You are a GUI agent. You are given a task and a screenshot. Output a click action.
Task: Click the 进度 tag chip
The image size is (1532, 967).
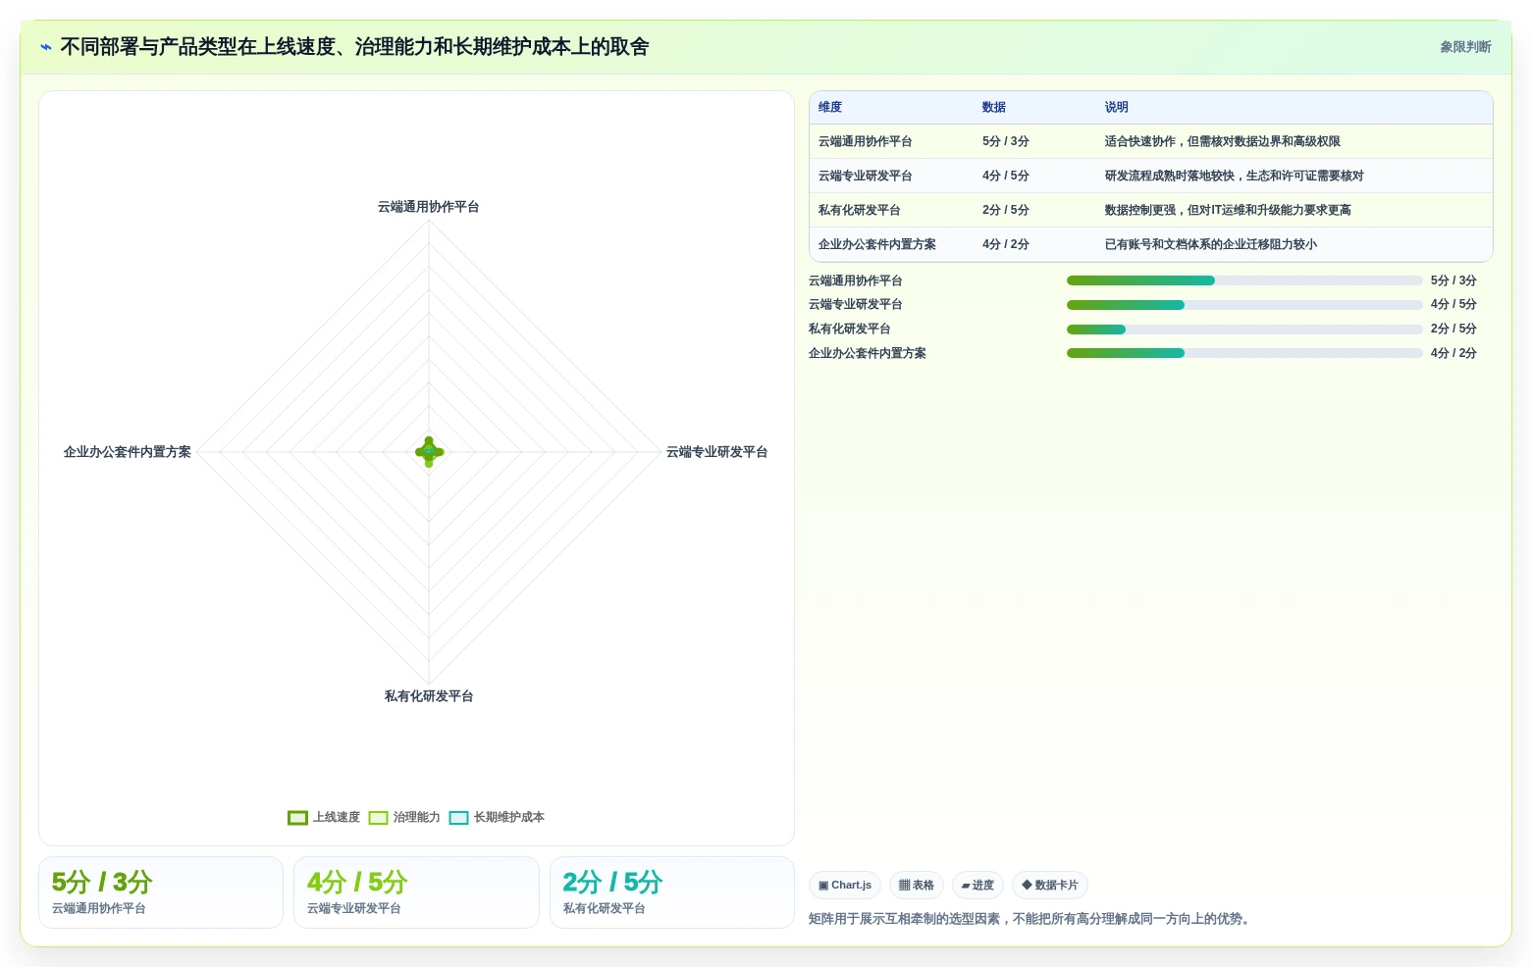(977, 885)
